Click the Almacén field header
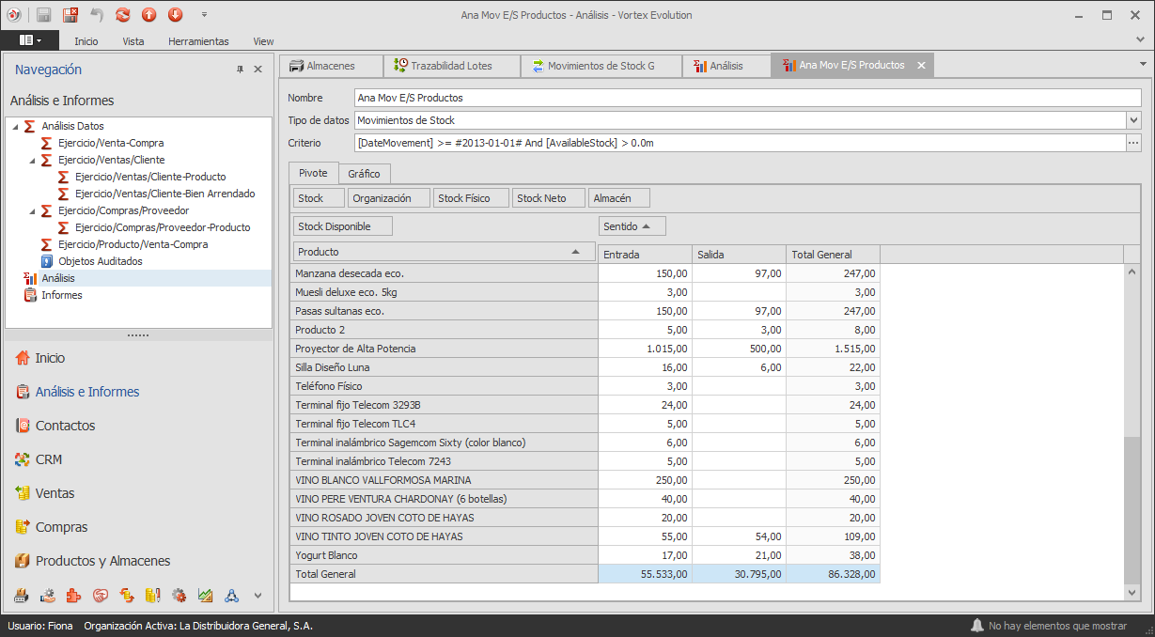Screen dimensions: 1155x637 click(x=619, y=198)
